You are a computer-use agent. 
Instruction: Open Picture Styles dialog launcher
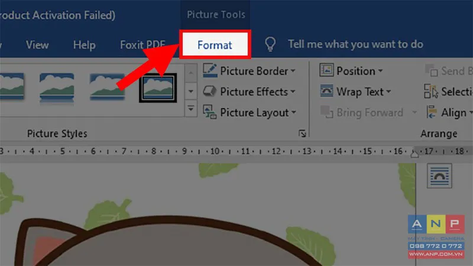302,134
